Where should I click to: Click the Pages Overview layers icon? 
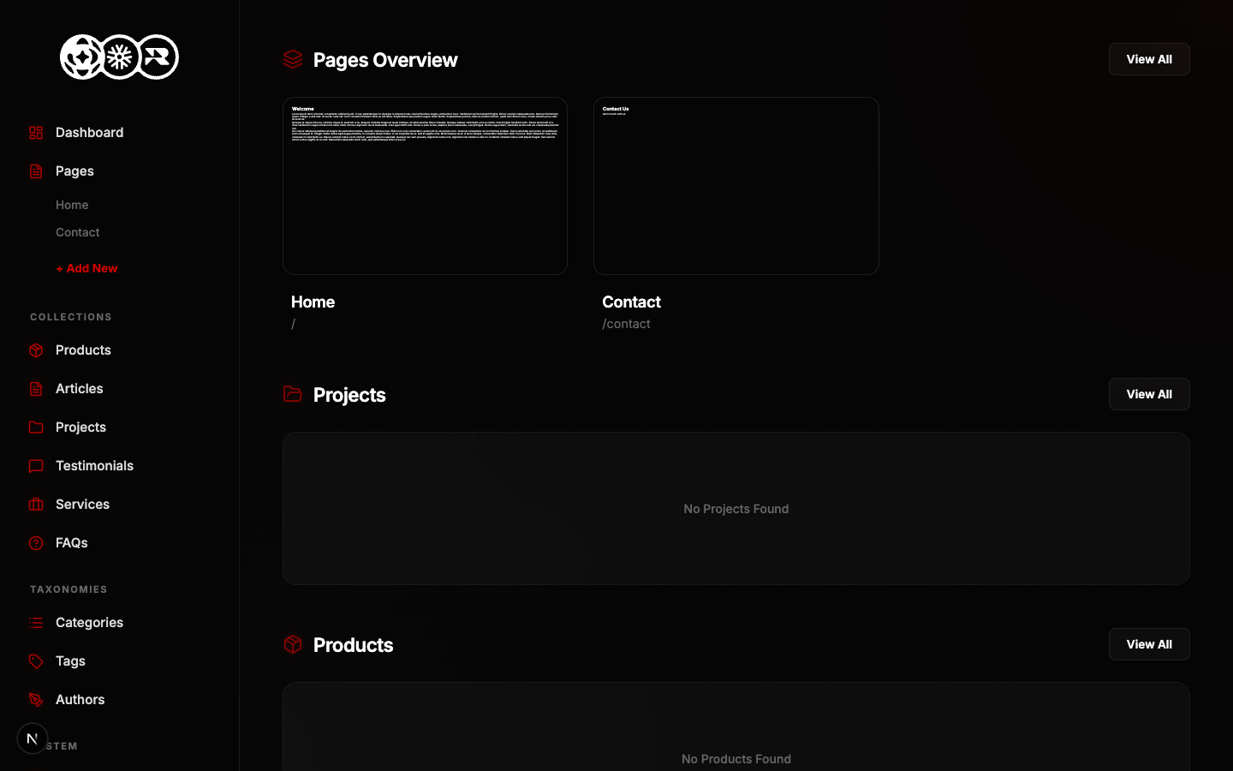click(x=293, y=59)
